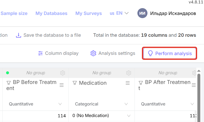Click the user profile avatar
Viewport: 204px width, 122px height.
tap(142, 13)
